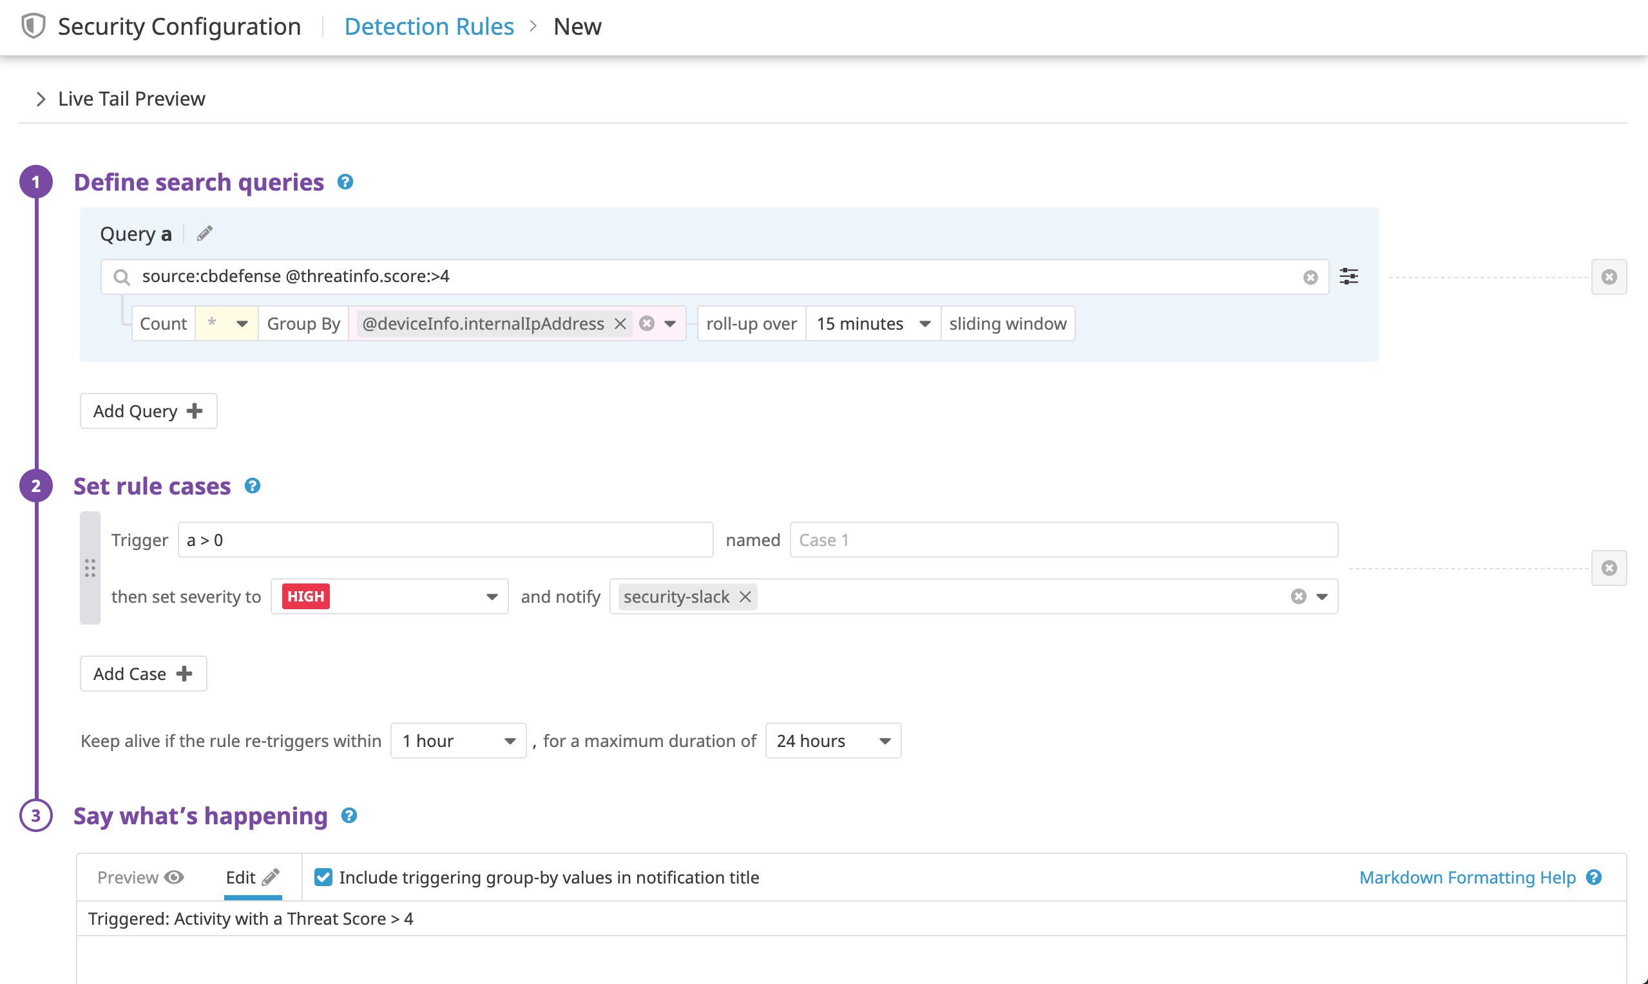Viewport: 1648px width, 984px height.
Task: Edit the Query a name via pencil icon
Action: click(x=204, y=232)
